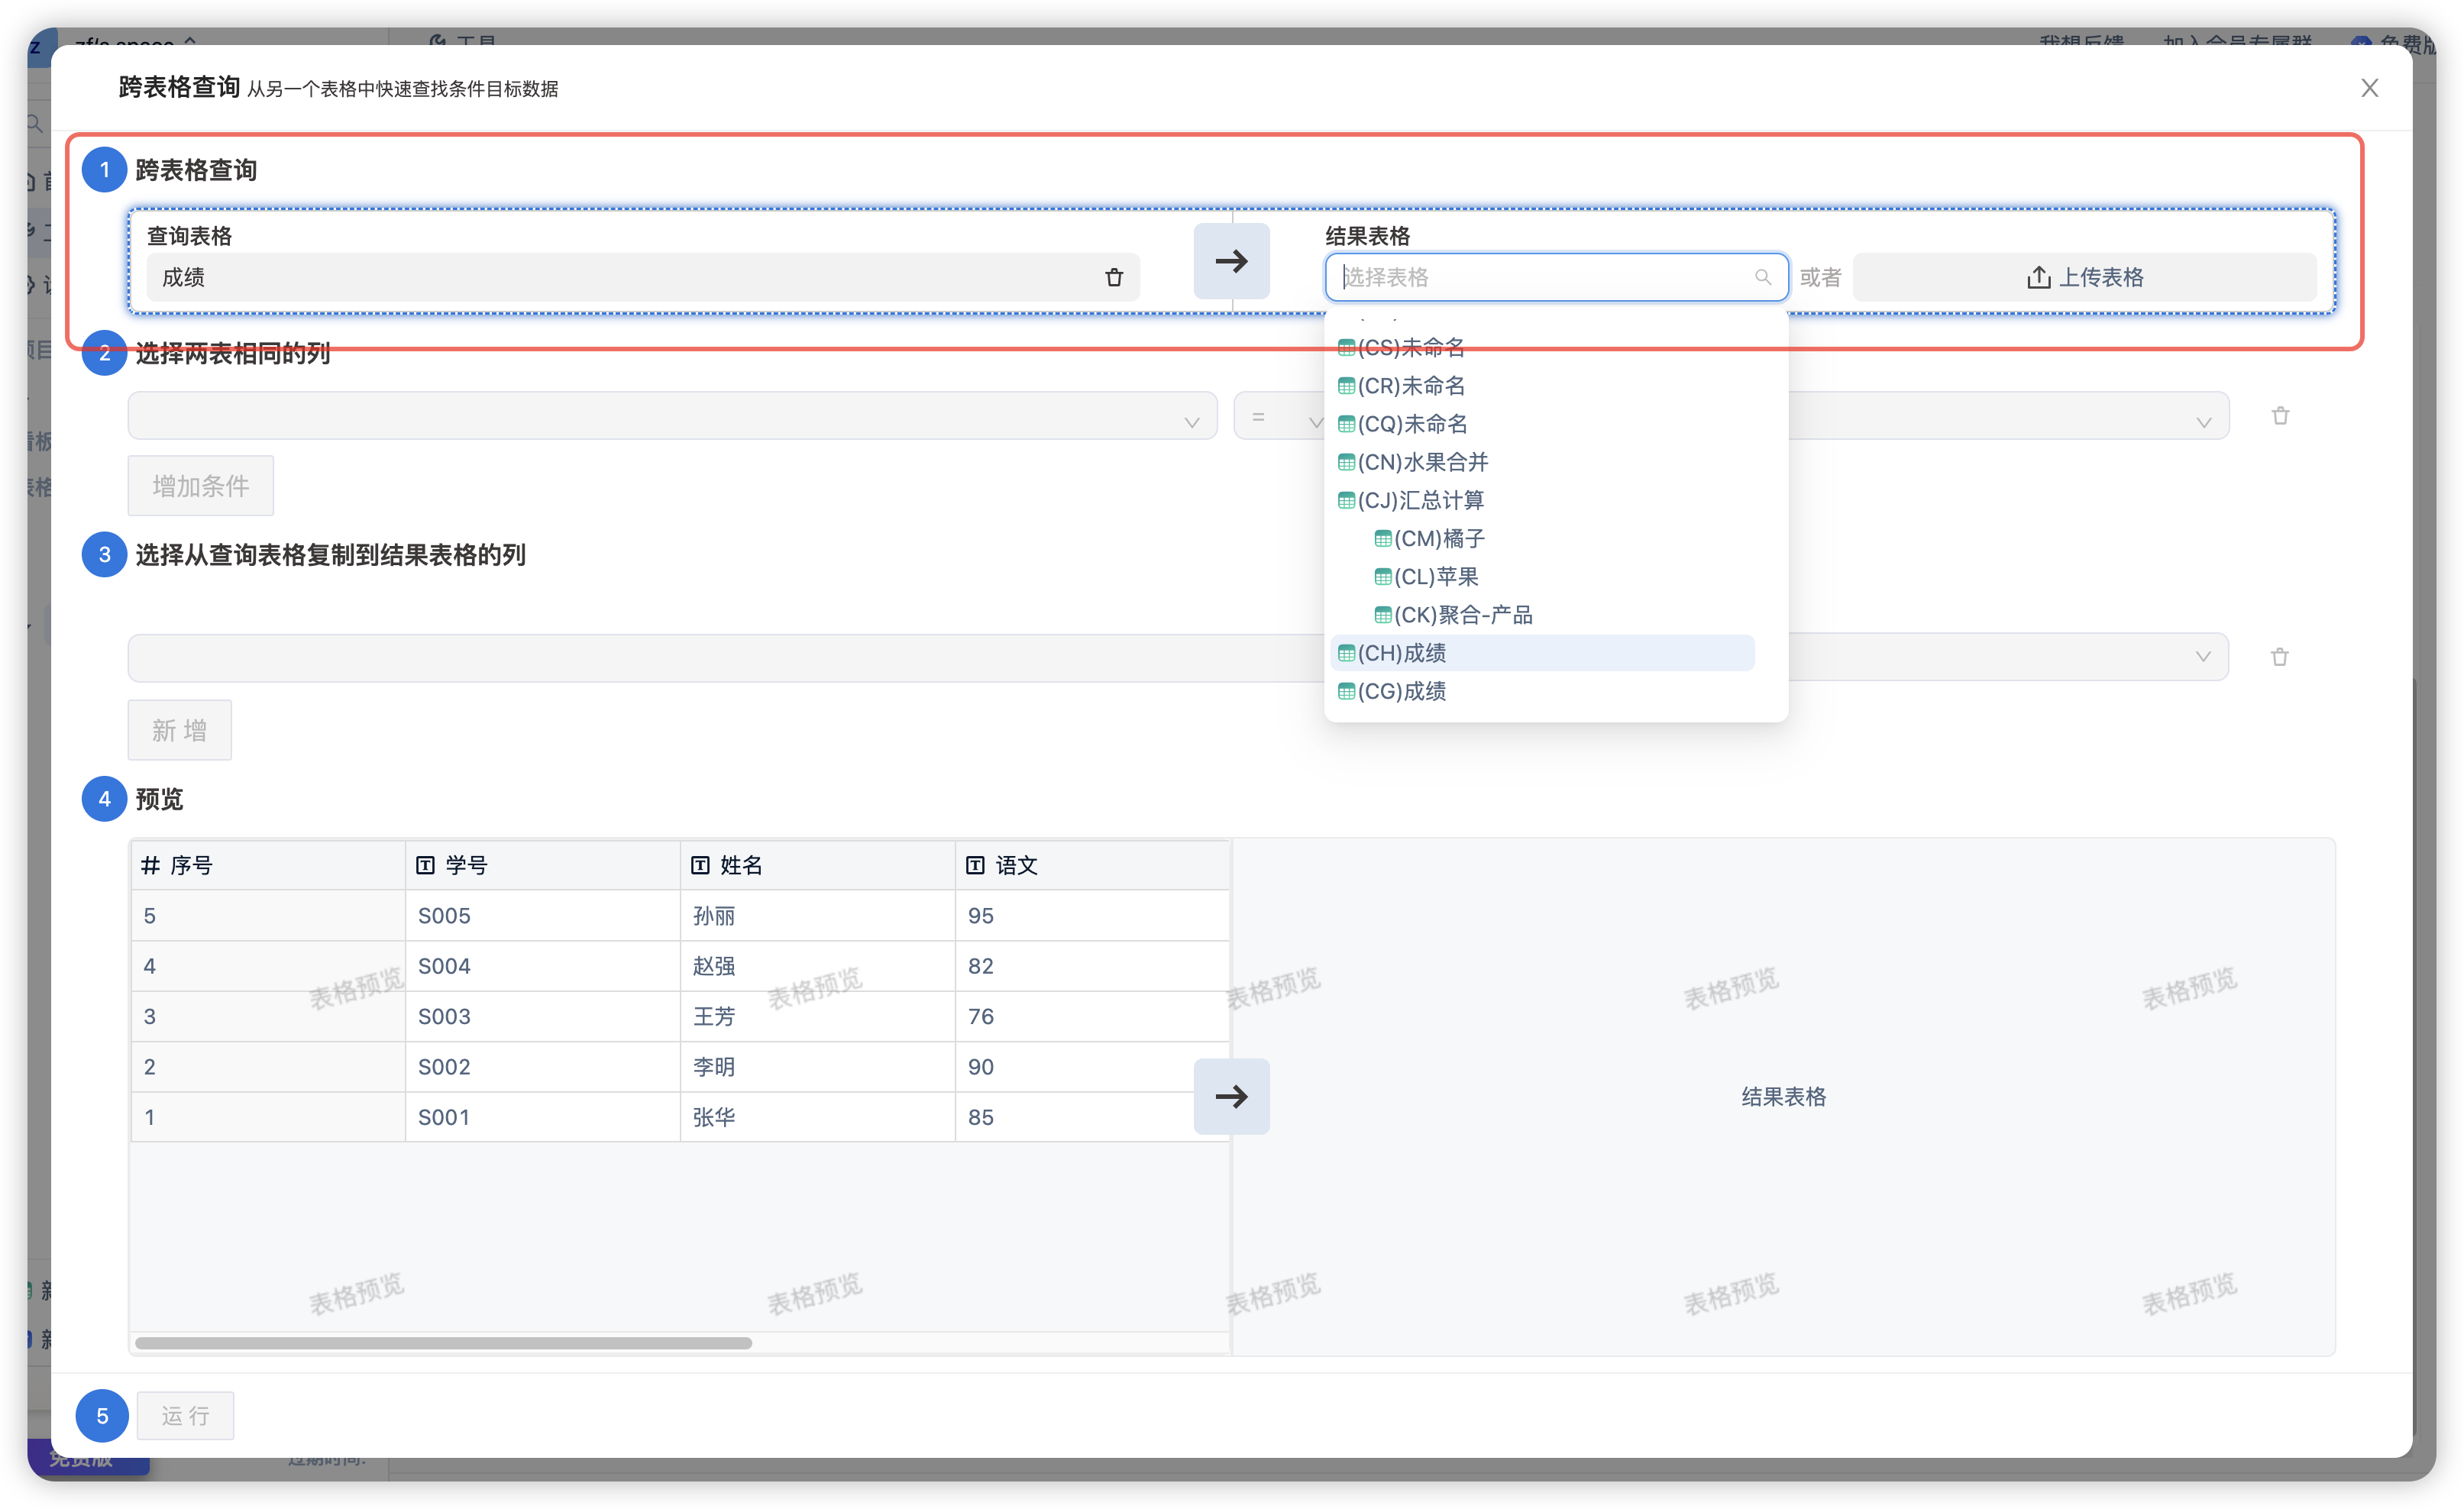Image resolution: width=2464 pixels, height=1509 pixels.
Task: Click the text-type icon in 语文 header
Action: pyautogui.click(x=975, y=865)
